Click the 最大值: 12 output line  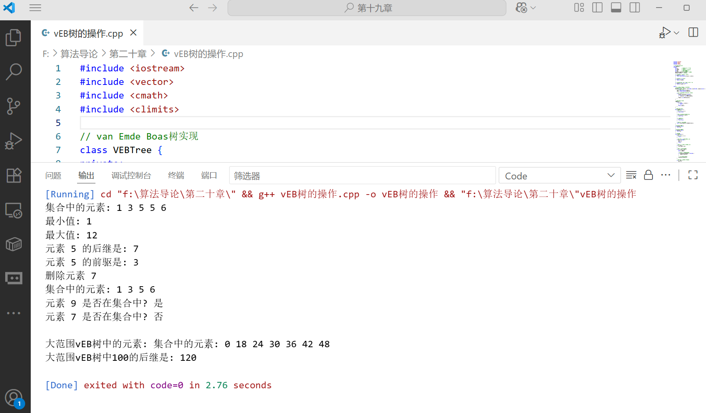[71, 235]
